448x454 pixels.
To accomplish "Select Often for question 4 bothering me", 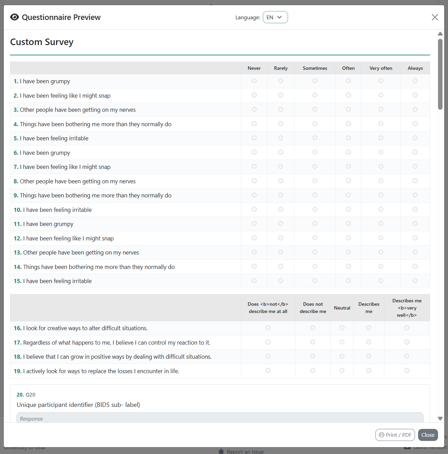I will (x=348, y=123).
